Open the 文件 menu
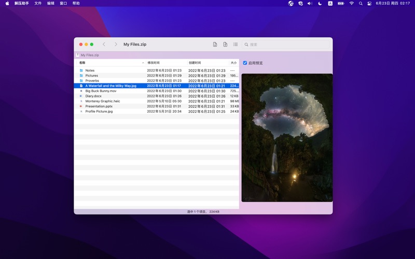This screenshot has height=259, width=415. [x=38, y=4]
